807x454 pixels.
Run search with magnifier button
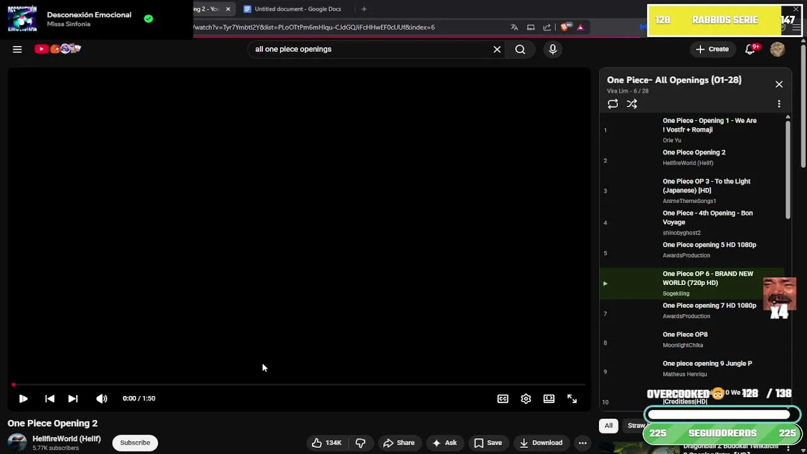pos(520,49)
